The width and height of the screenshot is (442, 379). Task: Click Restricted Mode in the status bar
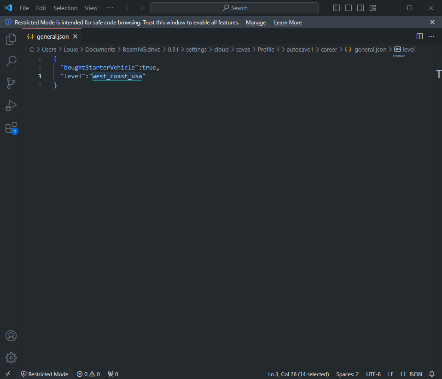(x=45, y=374)
